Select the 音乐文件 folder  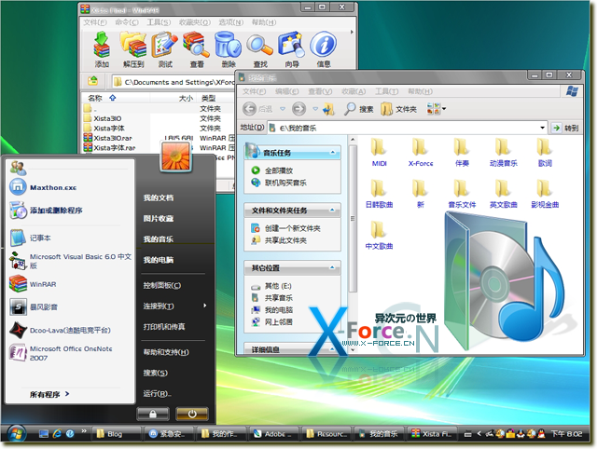[462, 194]
